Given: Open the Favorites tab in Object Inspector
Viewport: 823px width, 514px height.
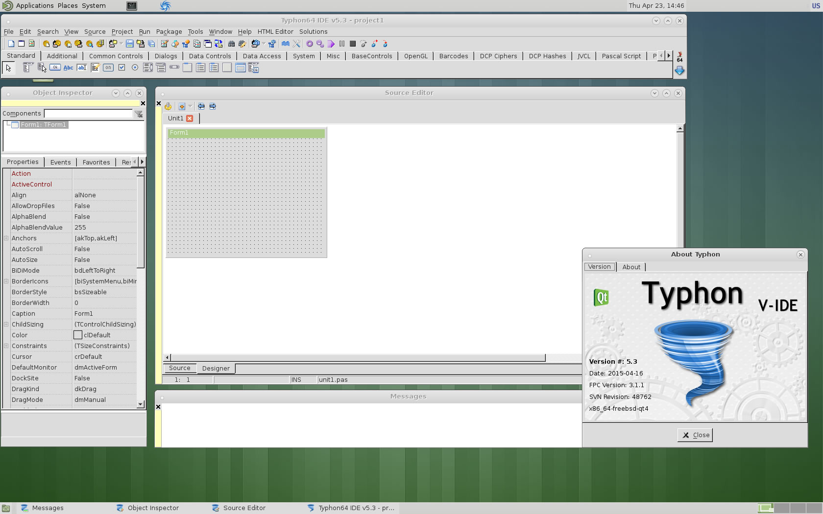Looking at the screenshot, I should click(96, 163).
